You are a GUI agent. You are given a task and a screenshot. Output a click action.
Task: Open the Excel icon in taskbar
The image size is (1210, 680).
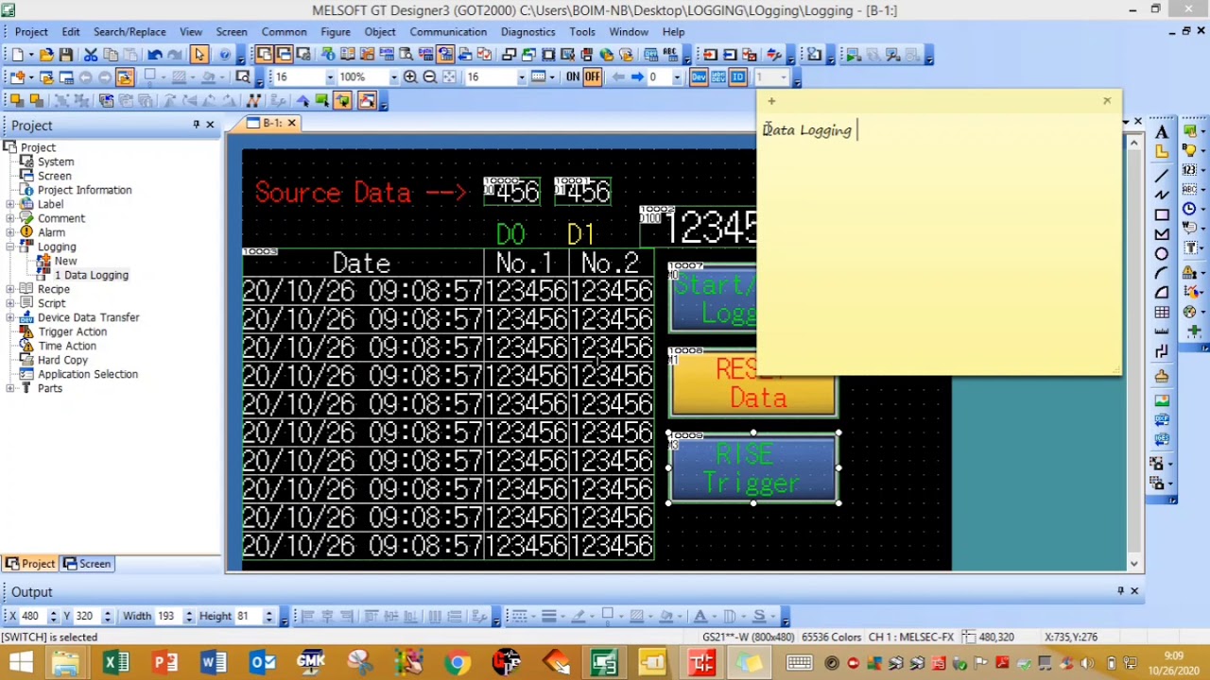(x=116, y=663)
